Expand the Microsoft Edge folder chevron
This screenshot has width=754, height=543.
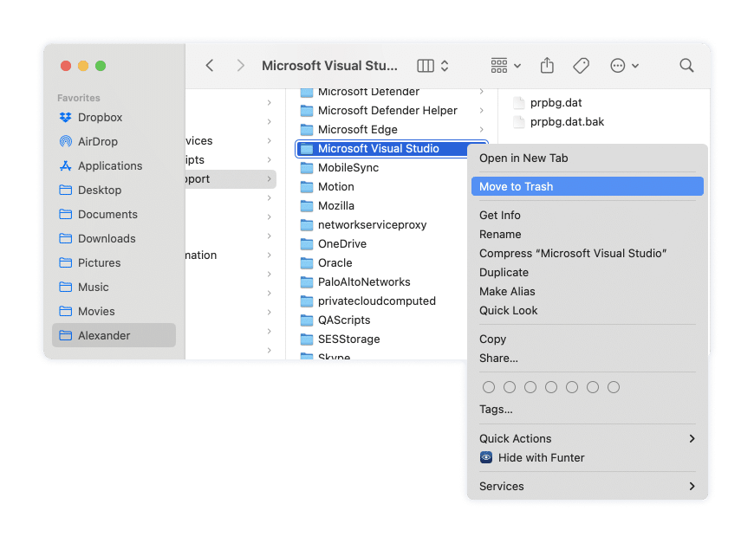[x=481, y=129]
